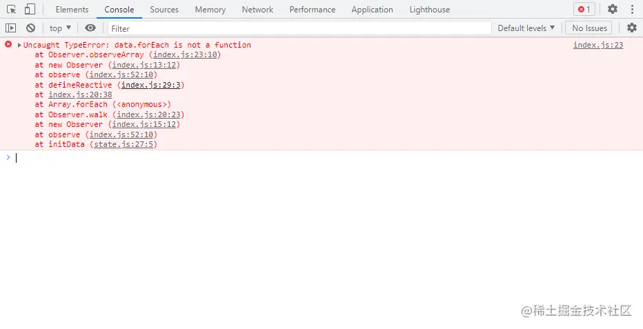Clear the console with the ban icon
643x329 pixels.
click(31, 28)
